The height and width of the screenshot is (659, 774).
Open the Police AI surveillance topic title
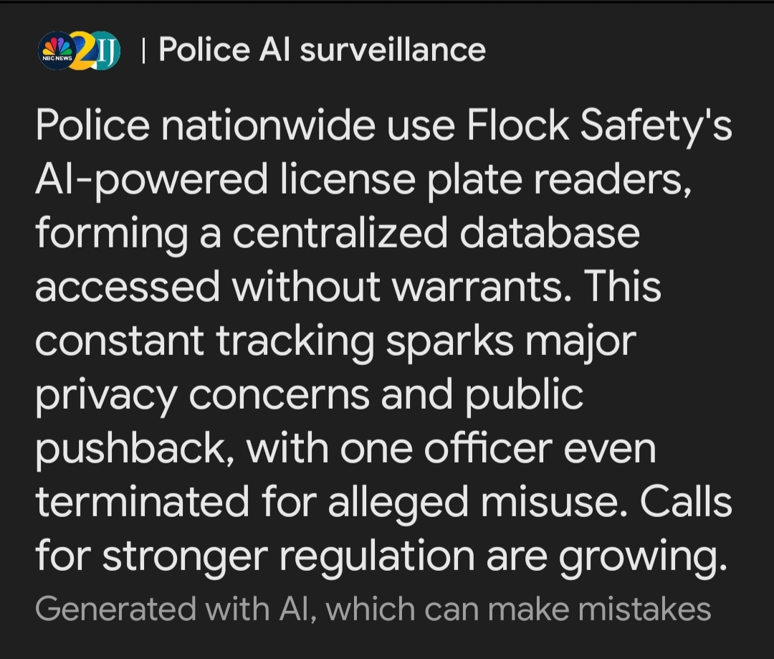click(x=322, y=50)
